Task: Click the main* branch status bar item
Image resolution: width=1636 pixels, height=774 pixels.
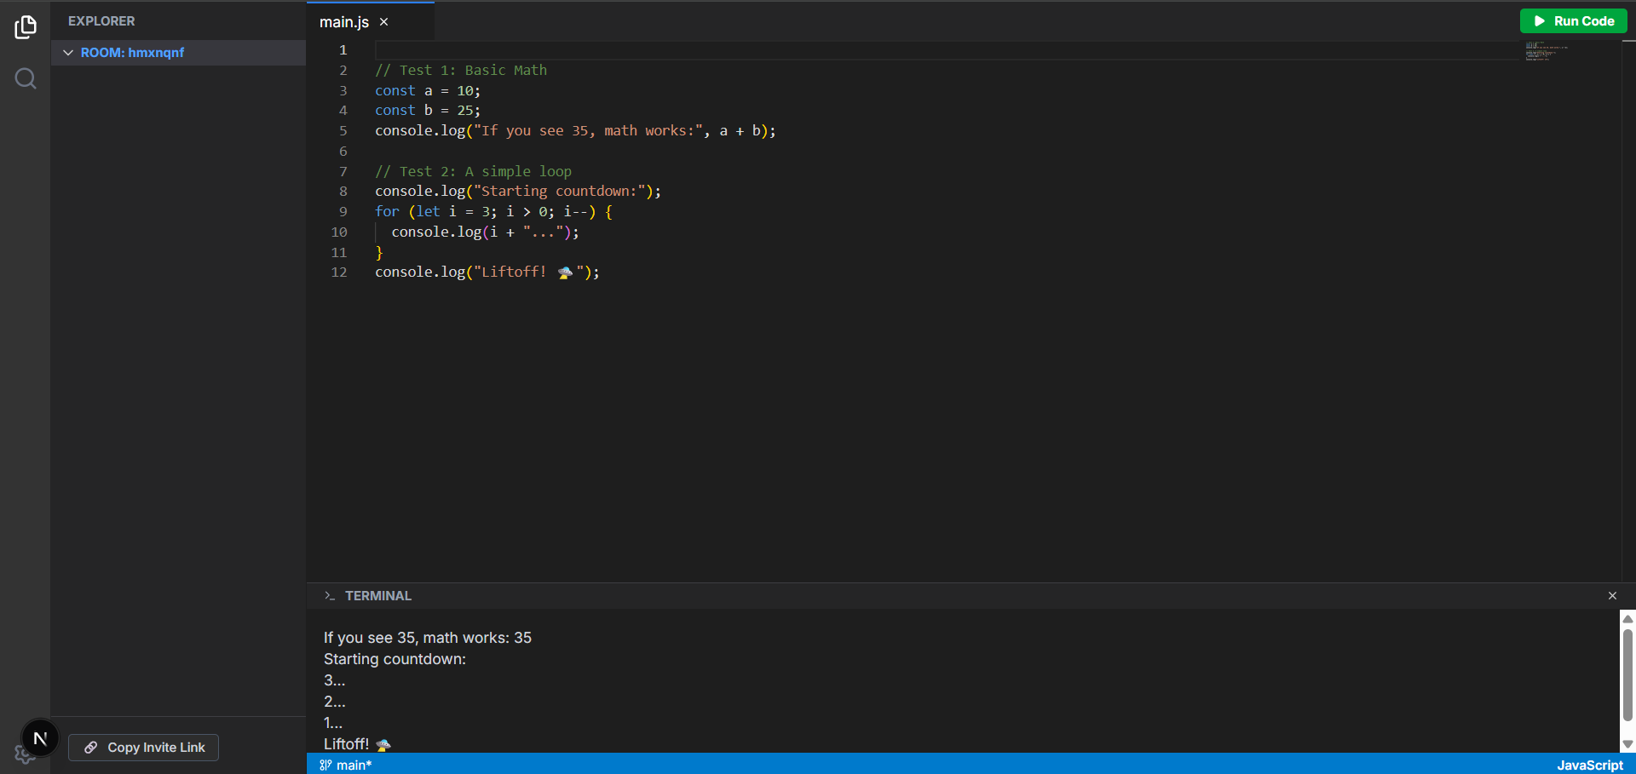Action: tap(346, 765)
